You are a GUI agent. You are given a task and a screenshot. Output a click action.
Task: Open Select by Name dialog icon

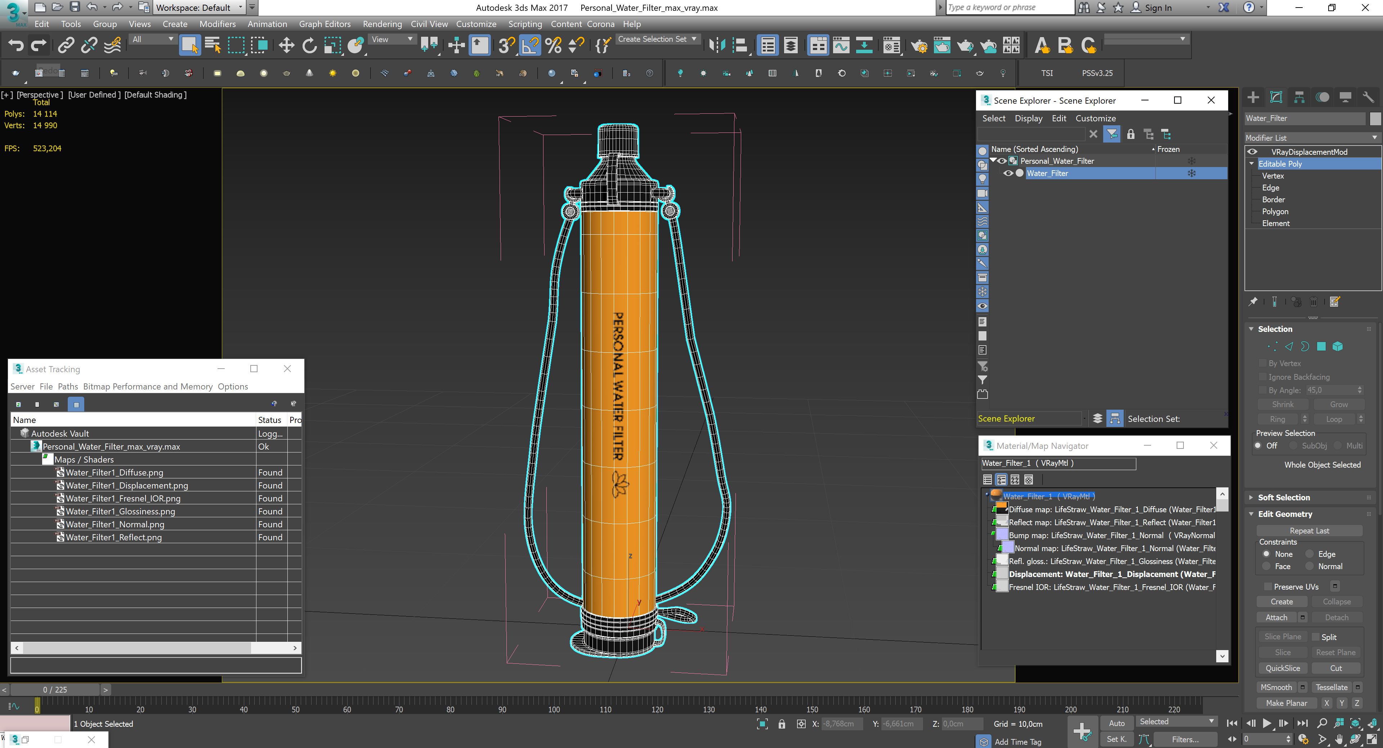click(212, 46)
